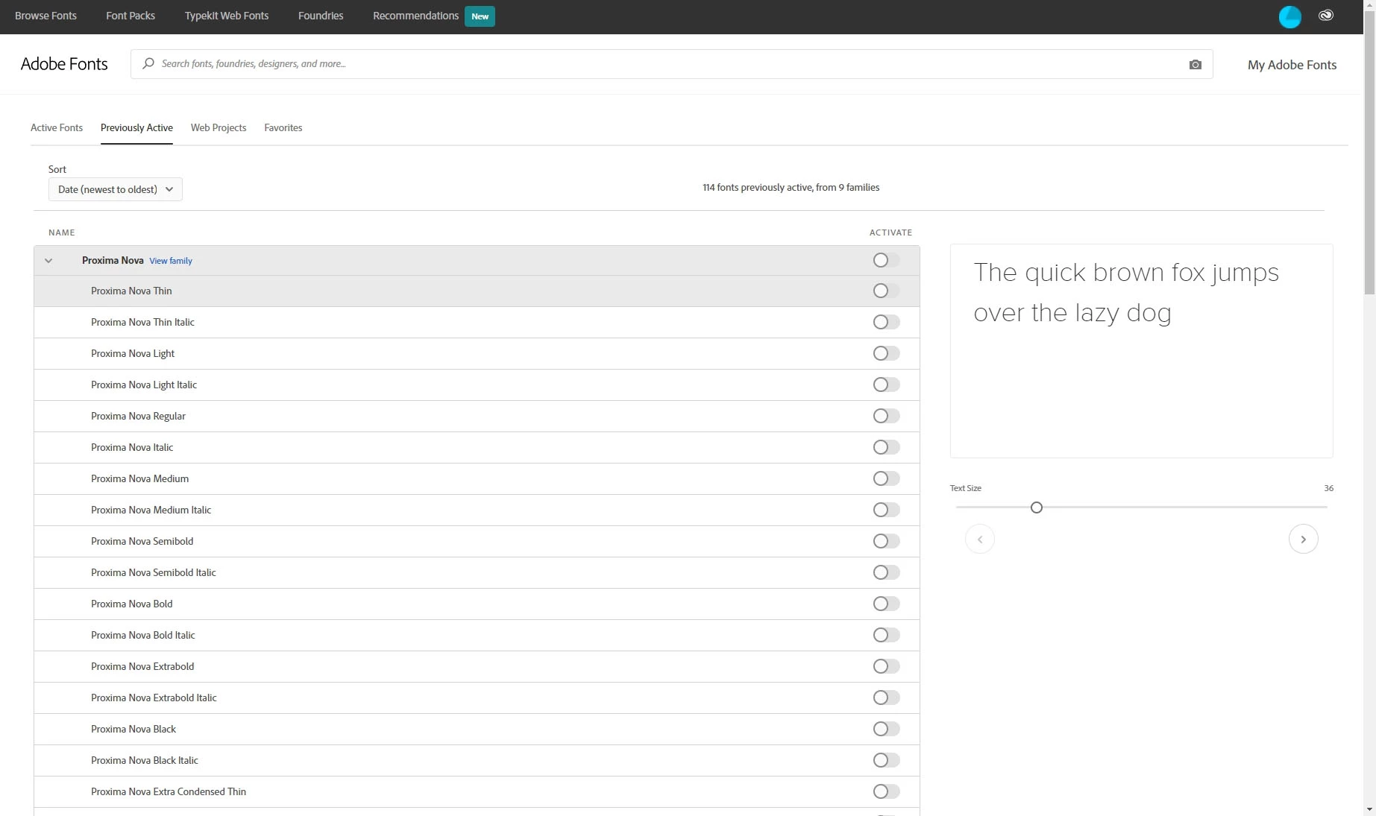
Task: Select the Proxima Nova Medium row name
Action: pos(139,478)
